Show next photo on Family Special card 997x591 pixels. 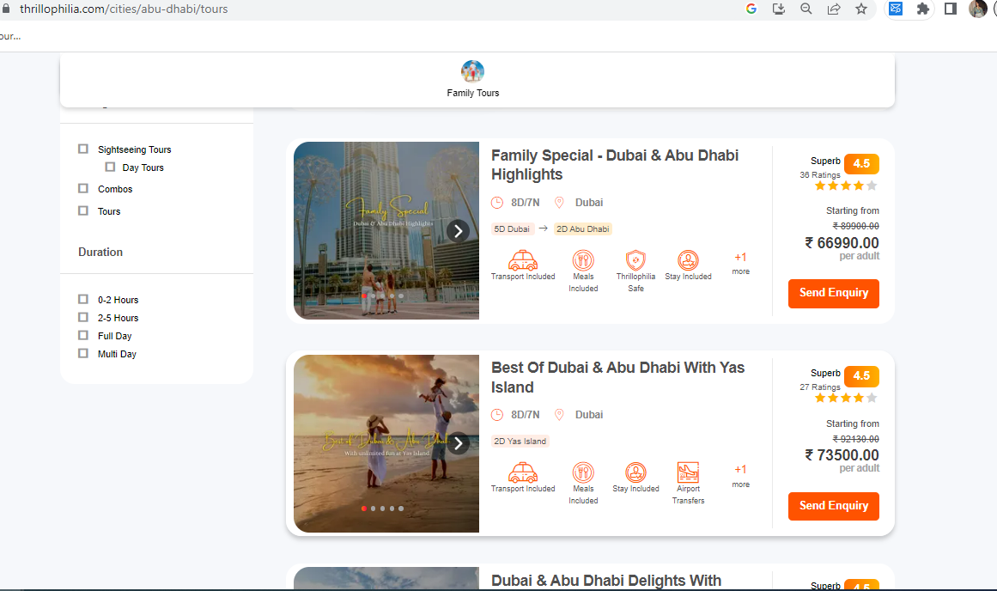[x=458, y=231]
